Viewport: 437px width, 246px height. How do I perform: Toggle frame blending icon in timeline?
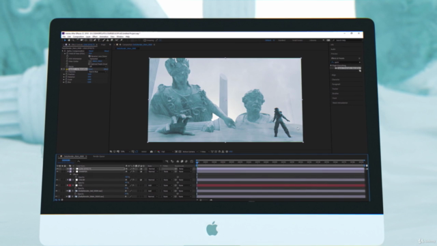pos(182,161)
